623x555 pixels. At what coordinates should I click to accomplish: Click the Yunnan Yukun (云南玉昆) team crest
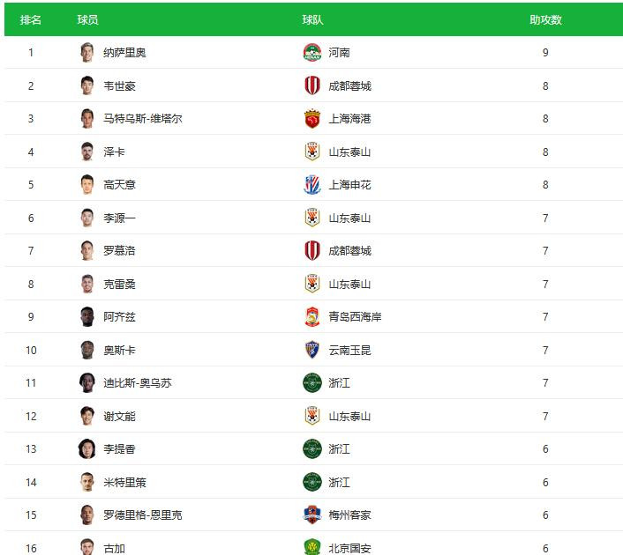click(311, 350)
